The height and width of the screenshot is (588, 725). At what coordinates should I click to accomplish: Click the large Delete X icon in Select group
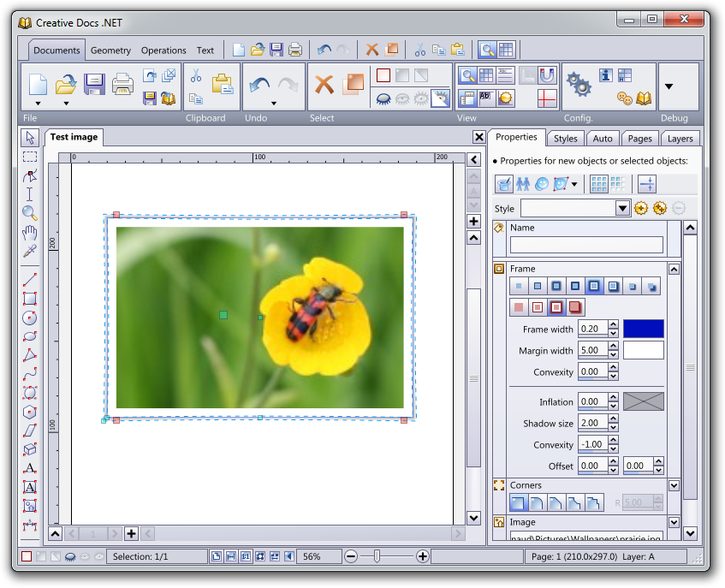click(324, 85)
